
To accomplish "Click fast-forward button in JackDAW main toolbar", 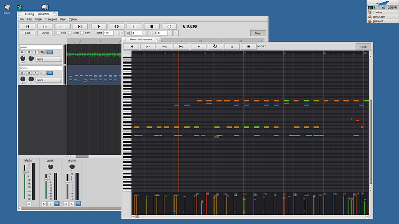I will point(62,27).
